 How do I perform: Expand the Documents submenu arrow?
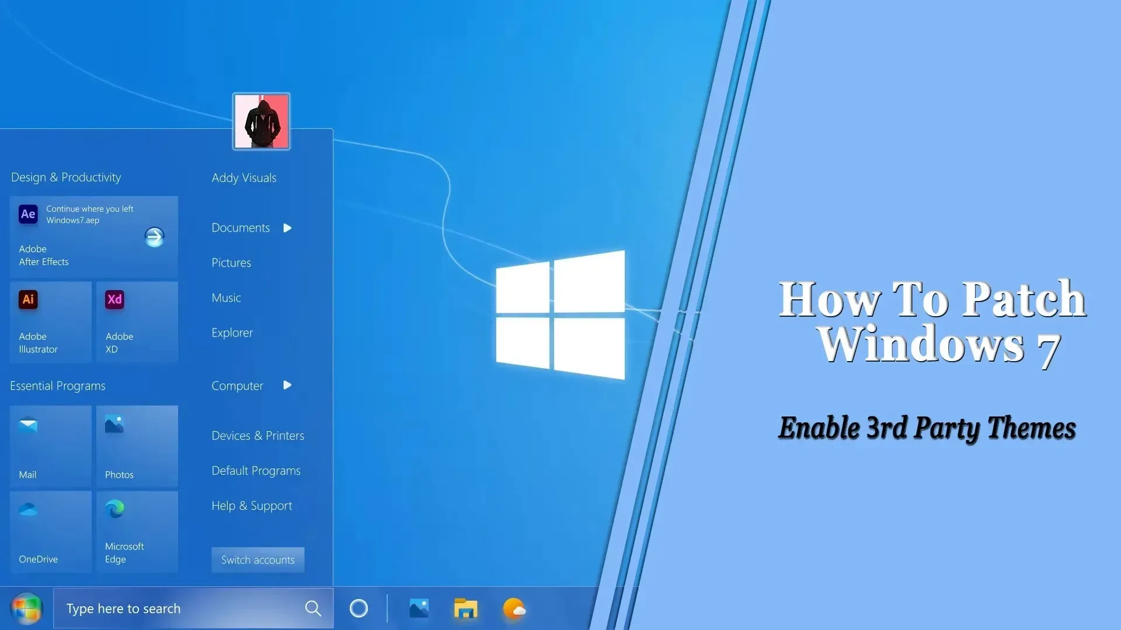coord(287,228)
